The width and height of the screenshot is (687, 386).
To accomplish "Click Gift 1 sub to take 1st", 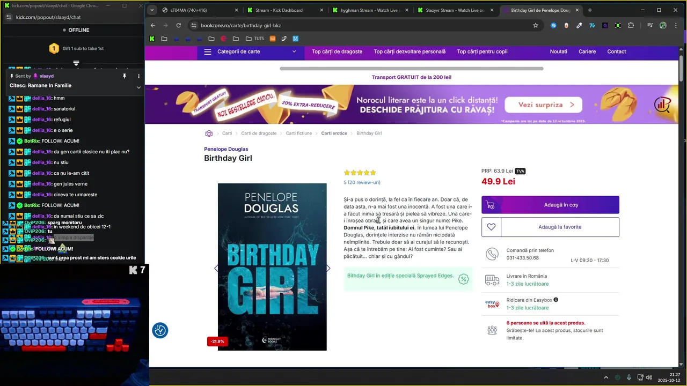I will click(83, 48).
